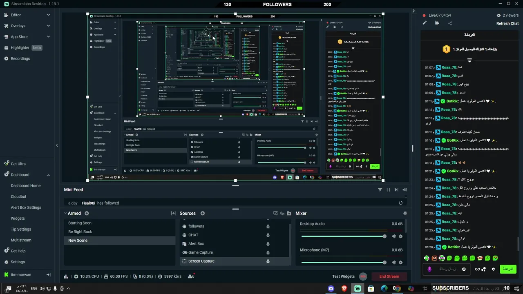This screenshot has width=523, height=294.
Task: Open Dashboard in the sidebar
Action: 20,175
